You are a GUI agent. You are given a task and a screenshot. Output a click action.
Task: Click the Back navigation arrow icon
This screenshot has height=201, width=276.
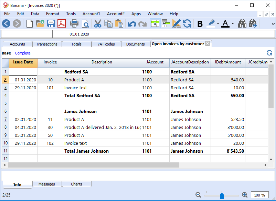point(6,23)
